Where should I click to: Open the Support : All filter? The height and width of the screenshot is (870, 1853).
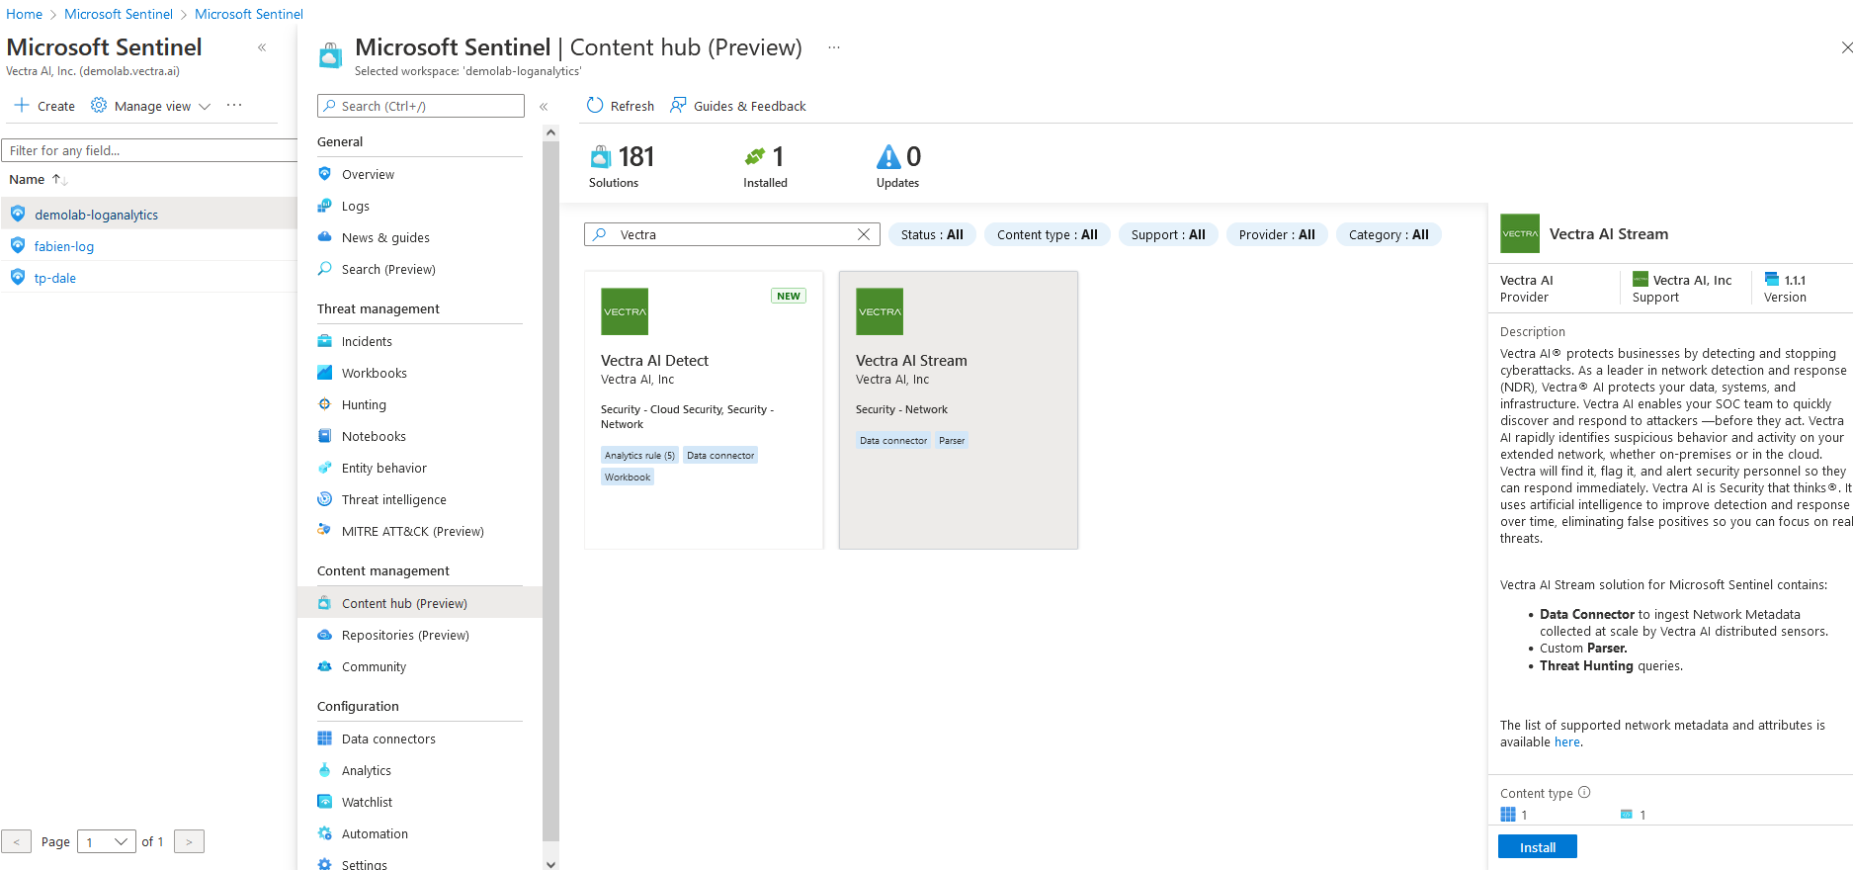click(1168, 234)
